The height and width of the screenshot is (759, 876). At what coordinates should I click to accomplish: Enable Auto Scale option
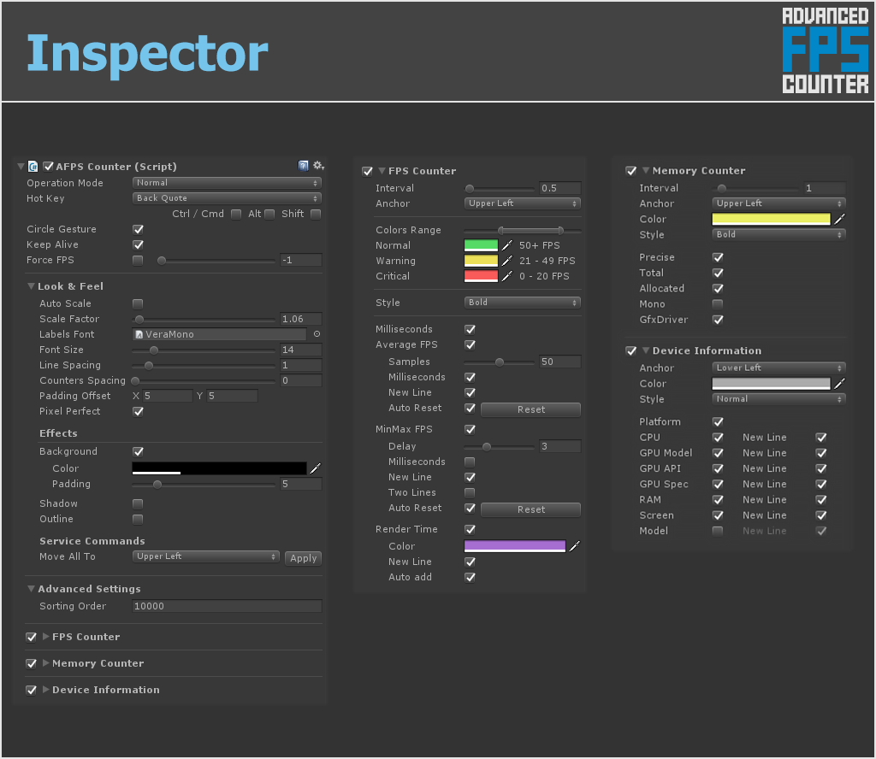click(x=138, y=303)
